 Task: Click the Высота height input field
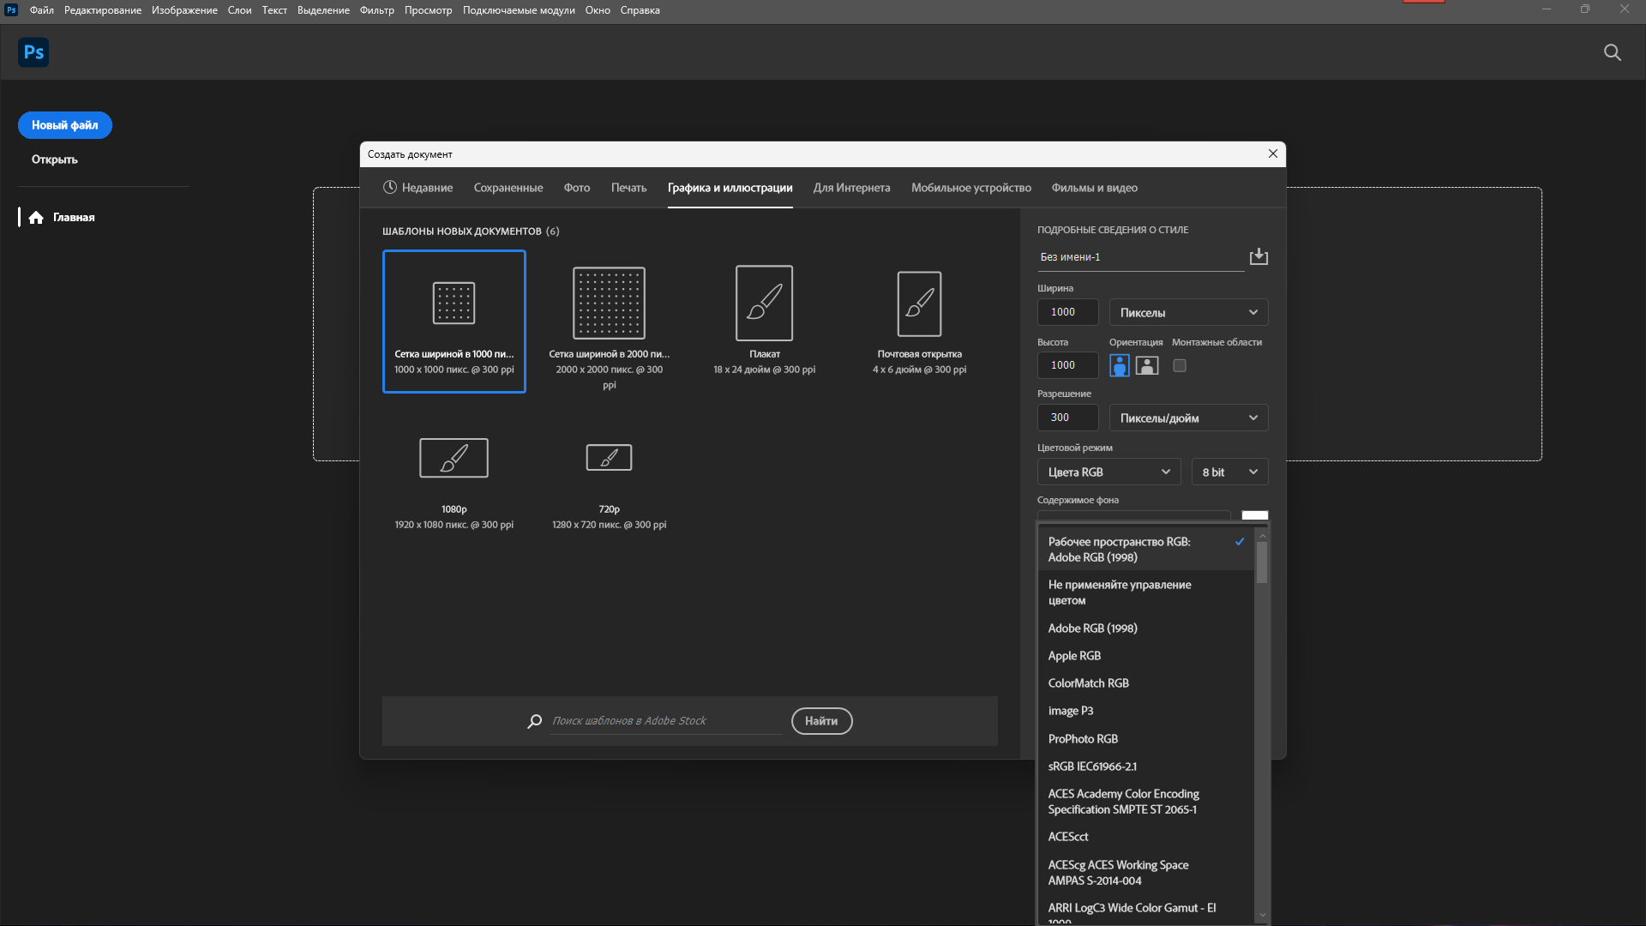tap(1068, 365)
